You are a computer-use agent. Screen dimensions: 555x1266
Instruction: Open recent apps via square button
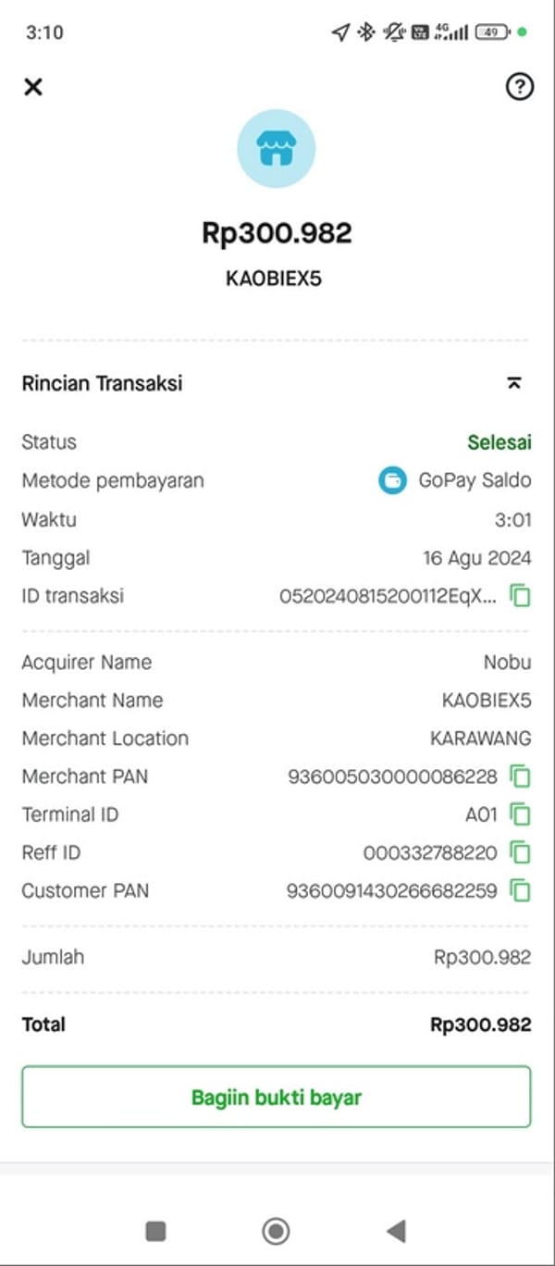[156, 1230]
